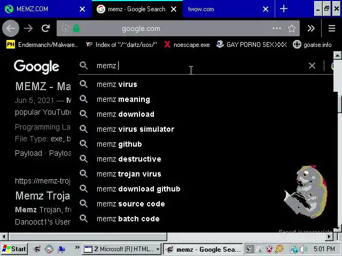Image resolution: width=342 pixels, height=256 pixels.
Task: Open the 'MEMZ - Ma' search result title
Action: pyautogui.click(x=43, y=86)
